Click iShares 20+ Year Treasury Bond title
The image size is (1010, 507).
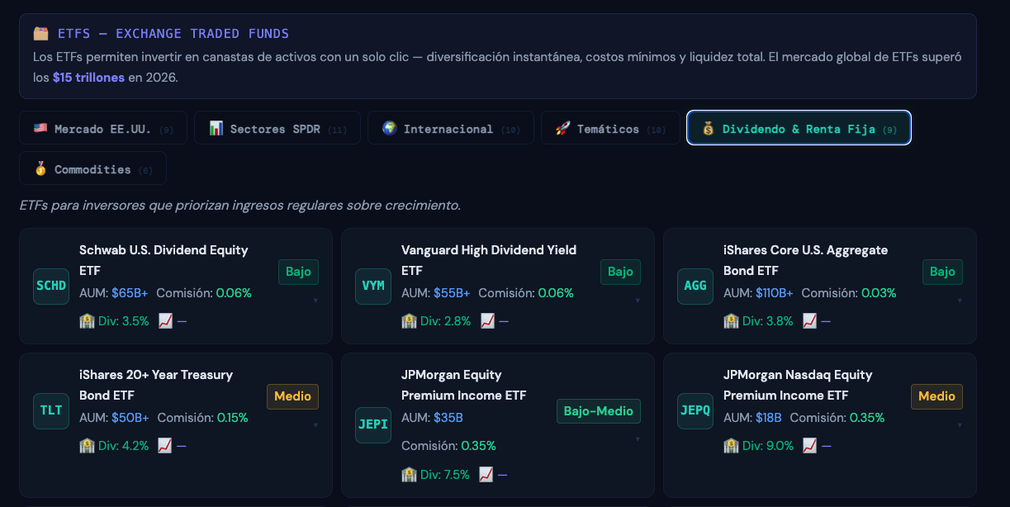point(156,385)
